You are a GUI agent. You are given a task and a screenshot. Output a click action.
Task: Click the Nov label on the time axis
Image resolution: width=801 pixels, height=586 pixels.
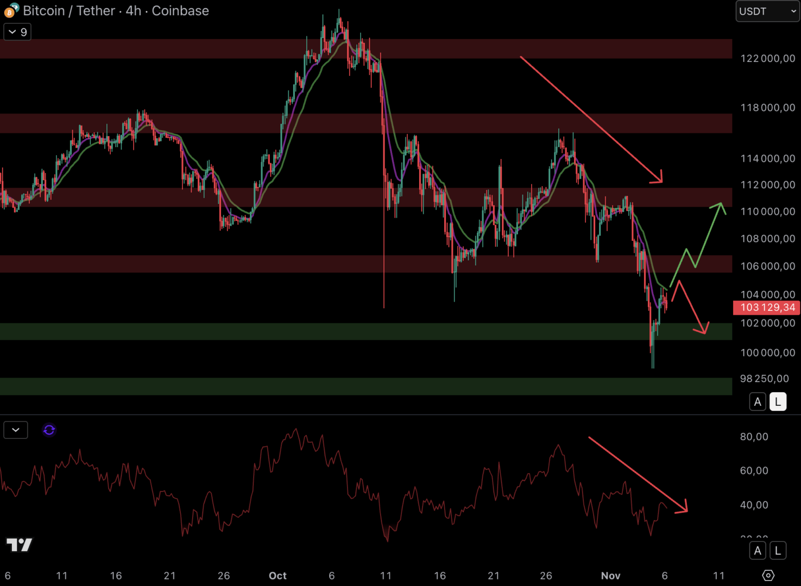tap(610, 576)
